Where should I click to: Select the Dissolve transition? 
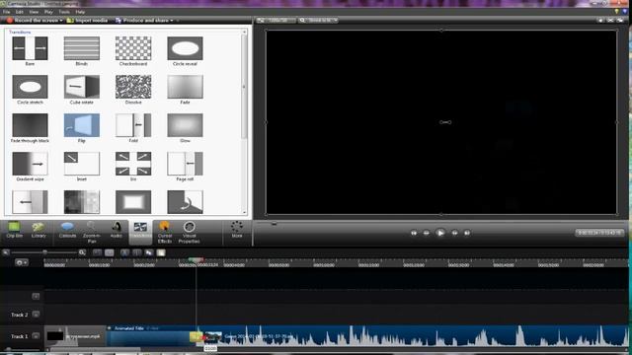133,87
